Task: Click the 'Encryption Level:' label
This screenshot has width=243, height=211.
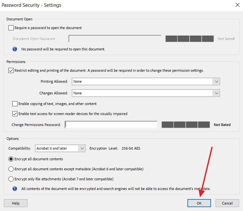Action: [104, 148]
